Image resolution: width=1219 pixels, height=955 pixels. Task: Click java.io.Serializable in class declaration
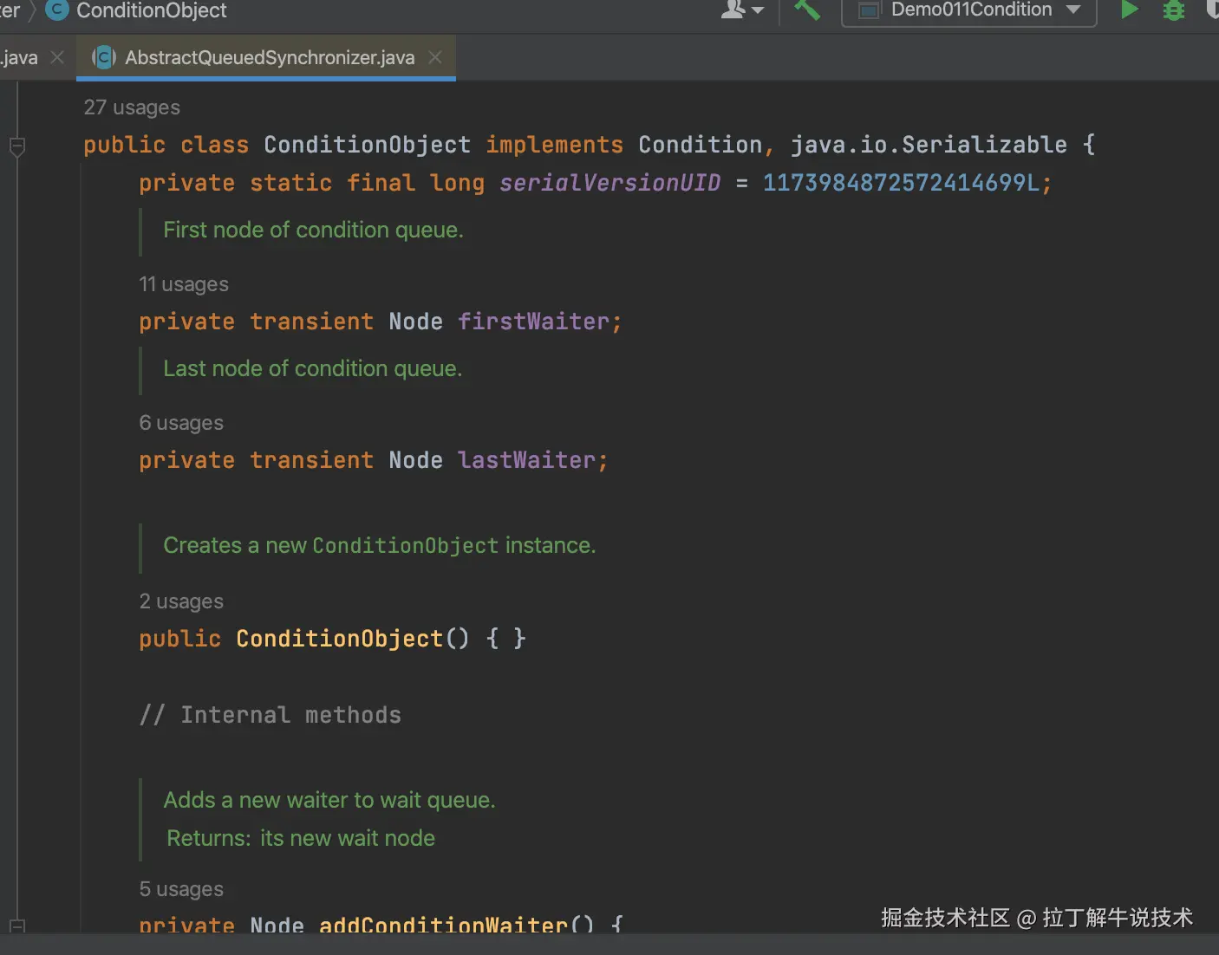[x=929, y=145]
